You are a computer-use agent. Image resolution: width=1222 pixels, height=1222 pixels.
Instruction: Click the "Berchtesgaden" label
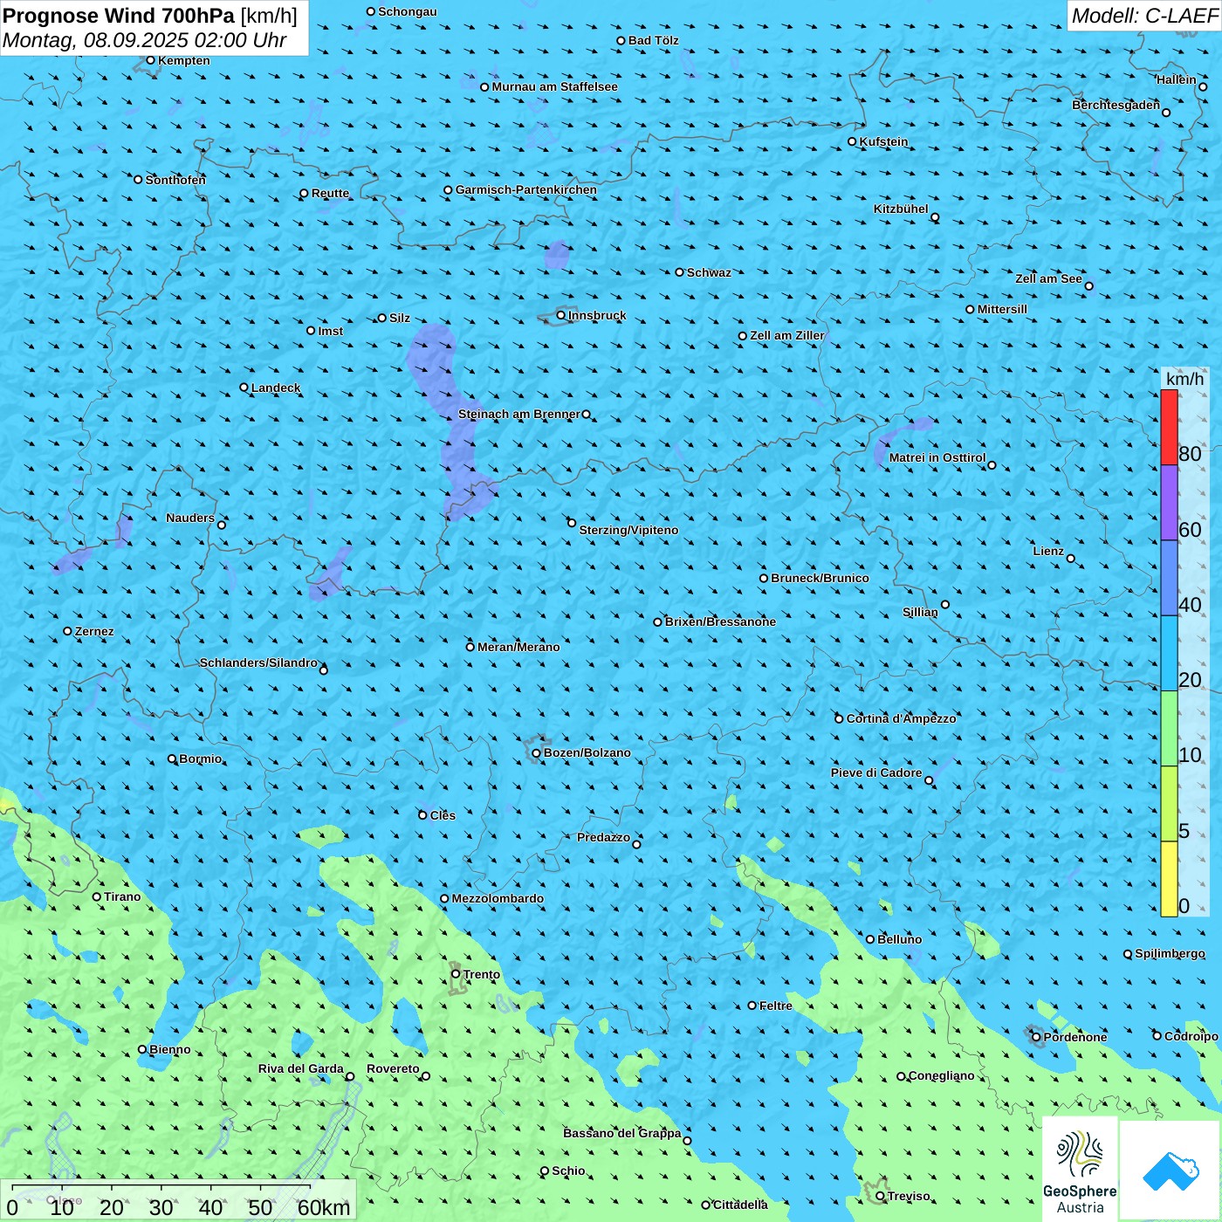click(1116, 105)
